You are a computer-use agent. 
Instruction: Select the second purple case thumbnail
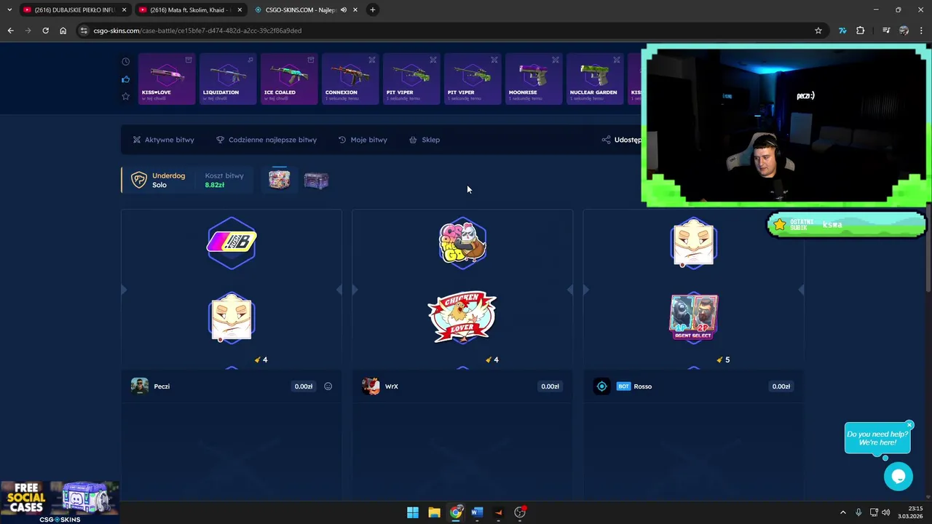(x=316, y=180)
